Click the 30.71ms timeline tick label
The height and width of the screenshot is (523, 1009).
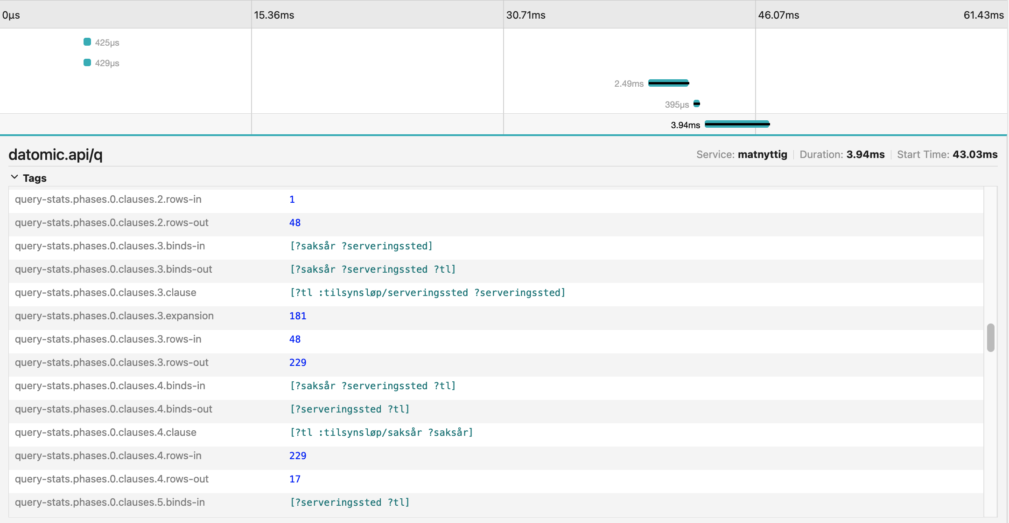click(x=526, y=15)
